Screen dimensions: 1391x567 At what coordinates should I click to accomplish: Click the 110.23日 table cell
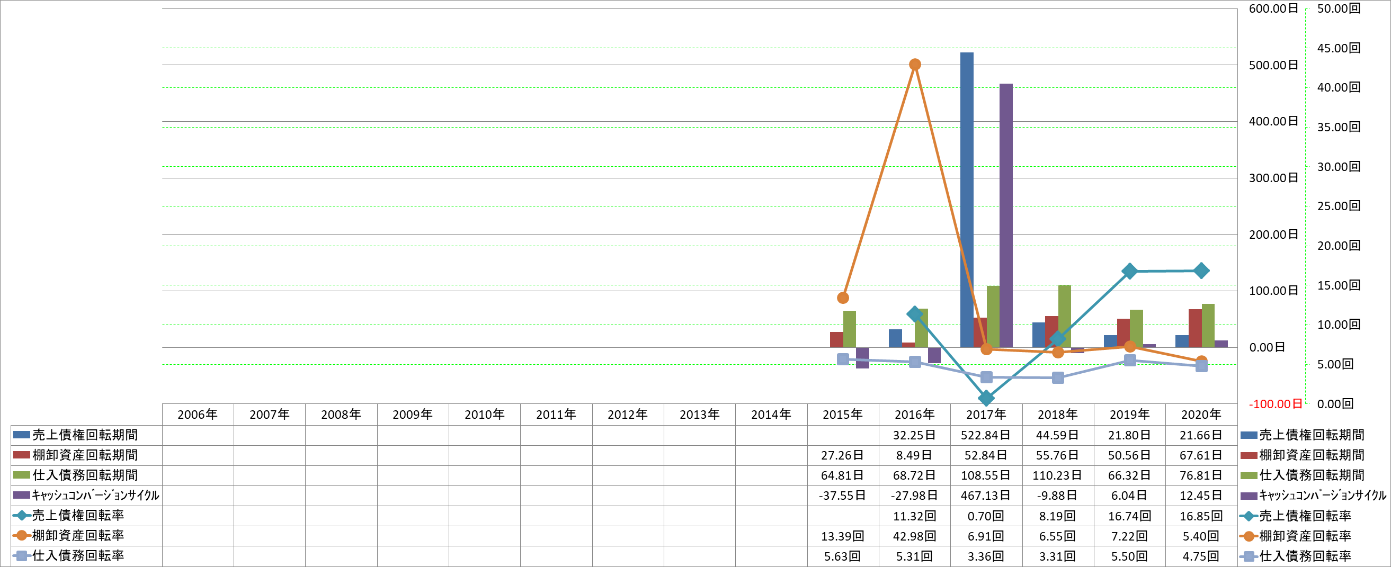[1057, 475]
